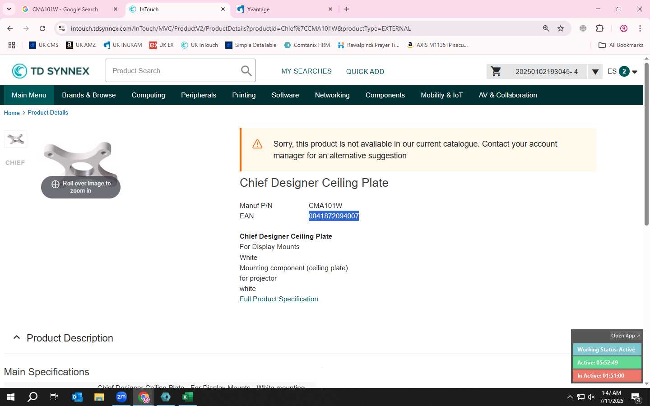
Task: Open the zoom magnifier in address bar
Action: click(546, 28)
